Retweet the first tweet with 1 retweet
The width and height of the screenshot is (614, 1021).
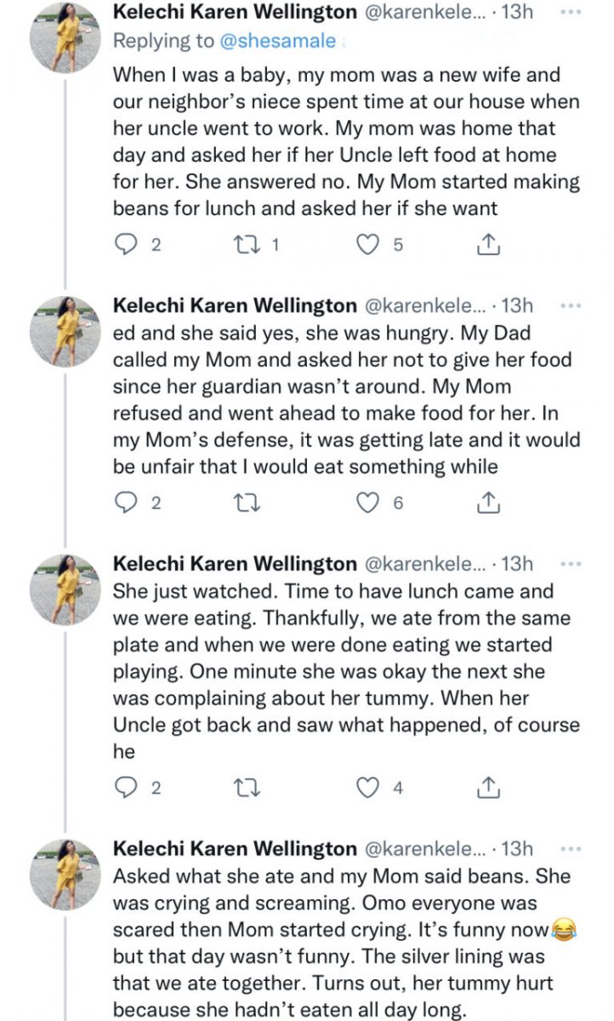(243, 246)
